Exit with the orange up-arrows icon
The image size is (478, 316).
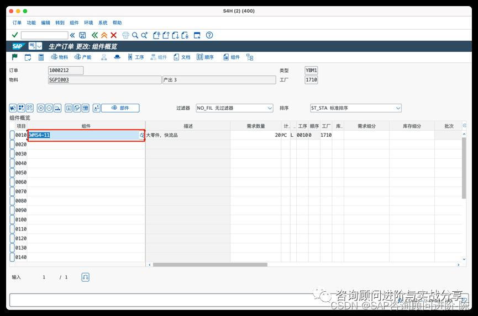(104, 35)
